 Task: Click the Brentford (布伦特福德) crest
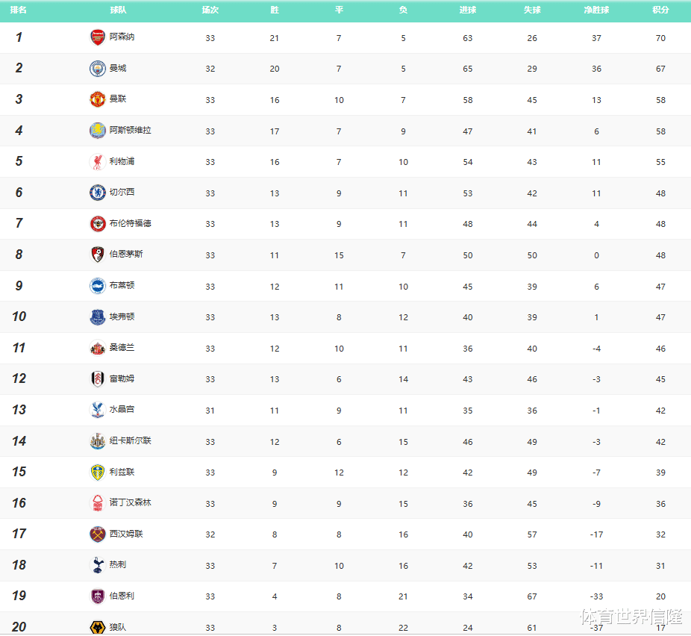[98, 224]
